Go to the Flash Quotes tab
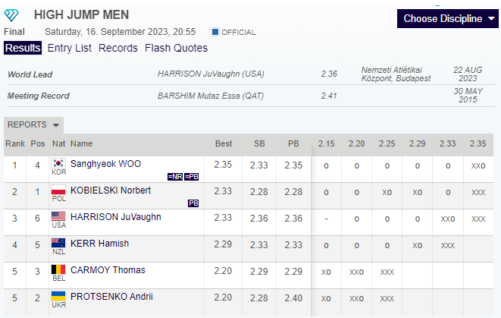The image size is (501, 318). [x=176, y=48]
